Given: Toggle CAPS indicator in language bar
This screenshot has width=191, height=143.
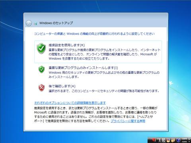Looking at the screenshot, I should tap(185, 139).
